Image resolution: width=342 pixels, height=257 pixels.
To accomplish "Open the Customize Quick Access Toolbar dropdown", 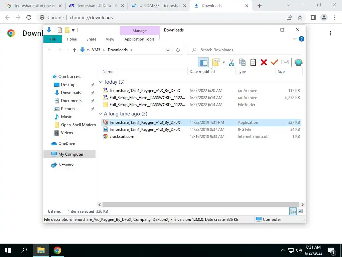I will click(73, 30).
